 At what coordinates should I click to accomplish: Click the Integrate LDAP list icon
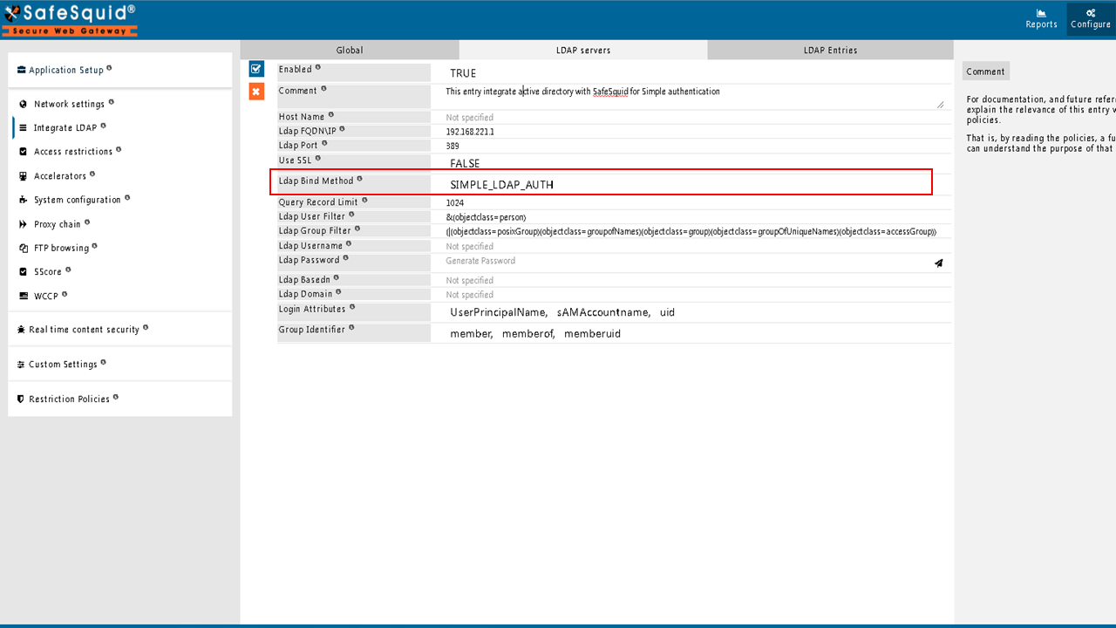[24, 127]
